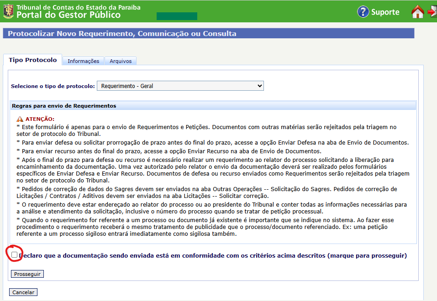The height and width of the screenshot is (301, 437).
Task: Cancel the protocol with the Cancelar button
Action: pyautogui.click(x=23, y=292)
